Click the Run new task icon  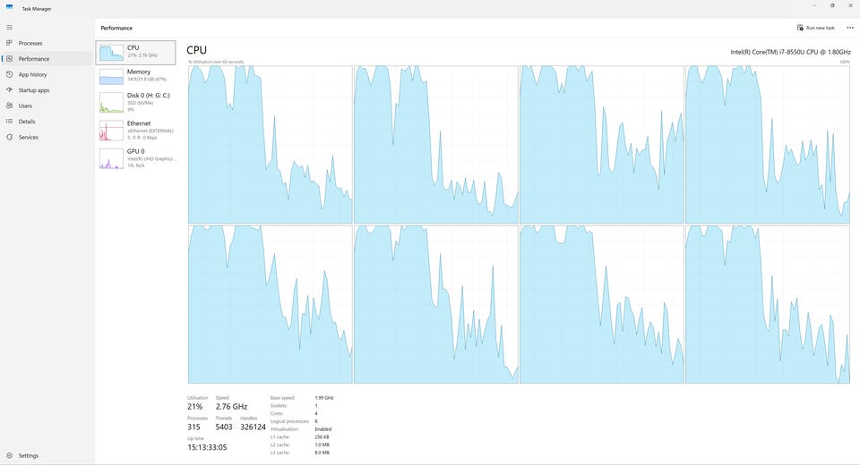point(800,28)
